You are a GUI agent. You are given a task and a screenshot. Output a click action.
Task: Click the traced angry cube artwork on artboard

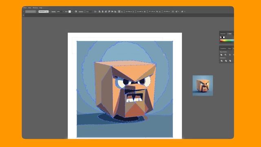(125, 89)
